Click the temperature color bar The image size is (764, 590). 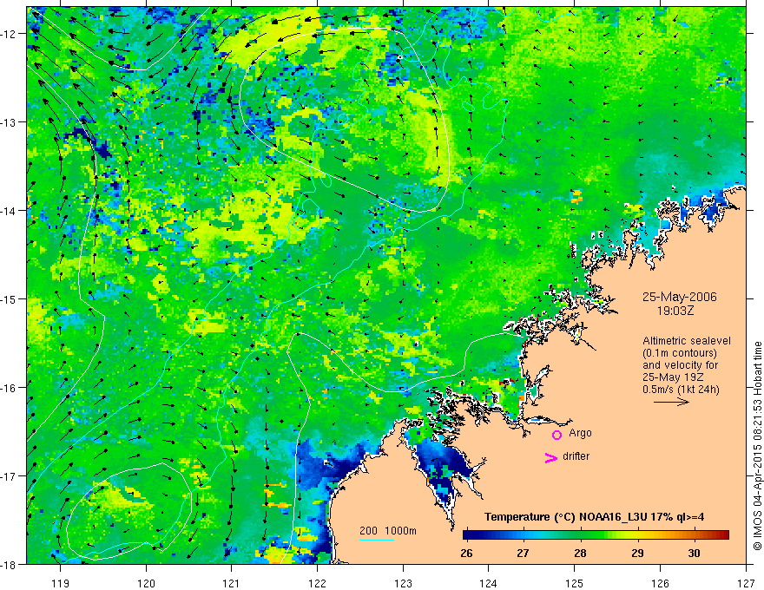596,534
